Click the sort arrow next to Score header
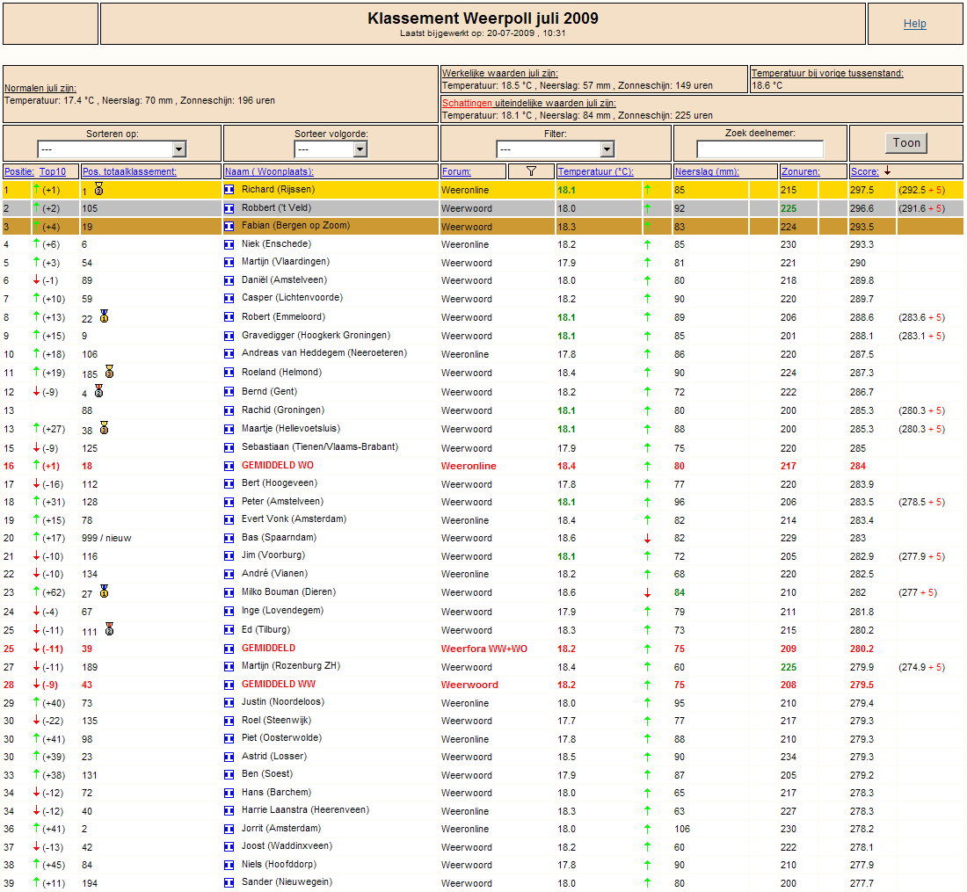The height and width of the screenshot is (892, 967). (887, 170)
